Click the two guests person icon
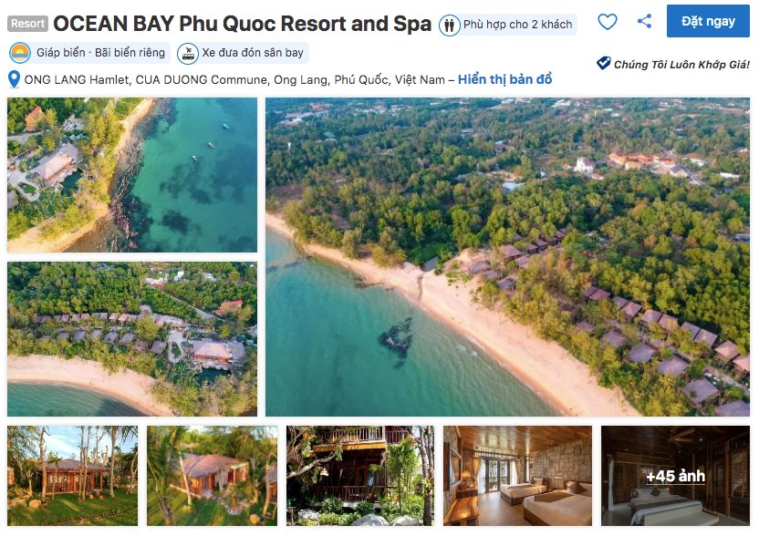This screenshot has width=759, height=536. pyautogui.click(x=449, y=26)
